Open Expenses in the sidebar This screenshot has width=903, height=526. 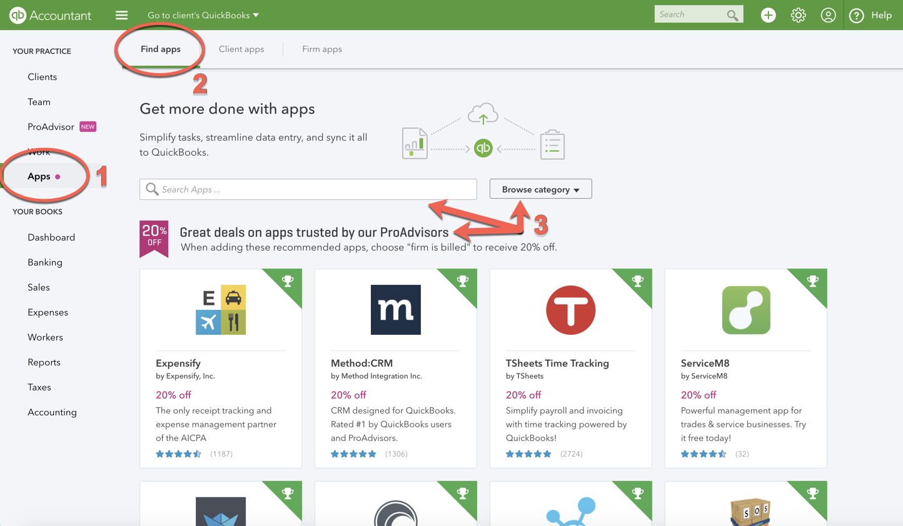48,312
